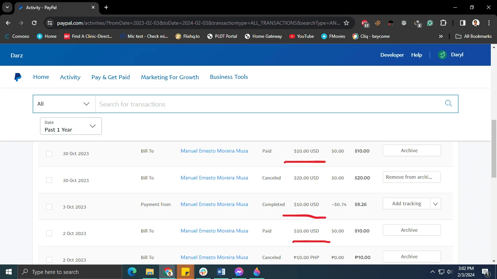Switch to the Activity - PayPal tab

tap(56, 7)
